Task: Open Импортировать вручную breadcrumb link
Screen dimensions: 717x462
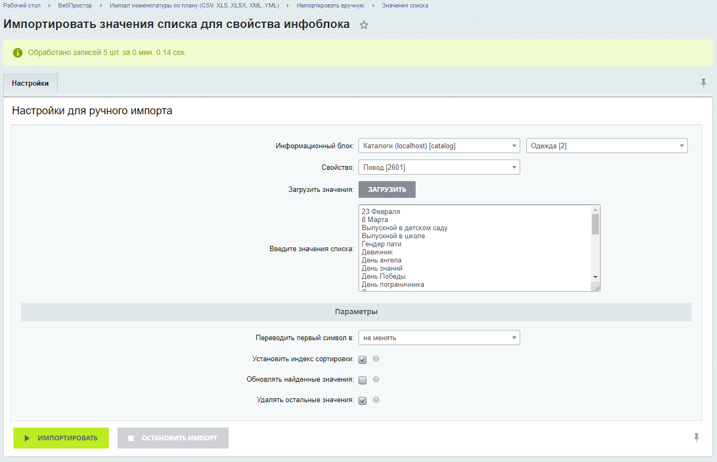Action: click(x=330, y=5)
